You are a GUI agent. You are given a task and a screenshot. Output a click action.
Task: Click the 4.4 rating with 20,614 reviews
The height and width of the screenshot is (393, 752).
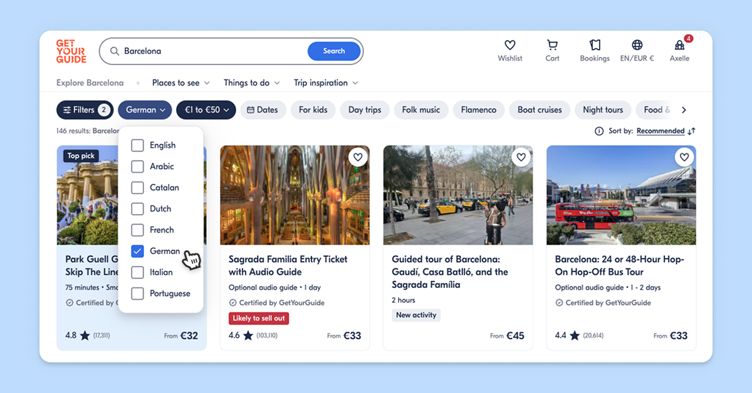[x=580, y=335]
